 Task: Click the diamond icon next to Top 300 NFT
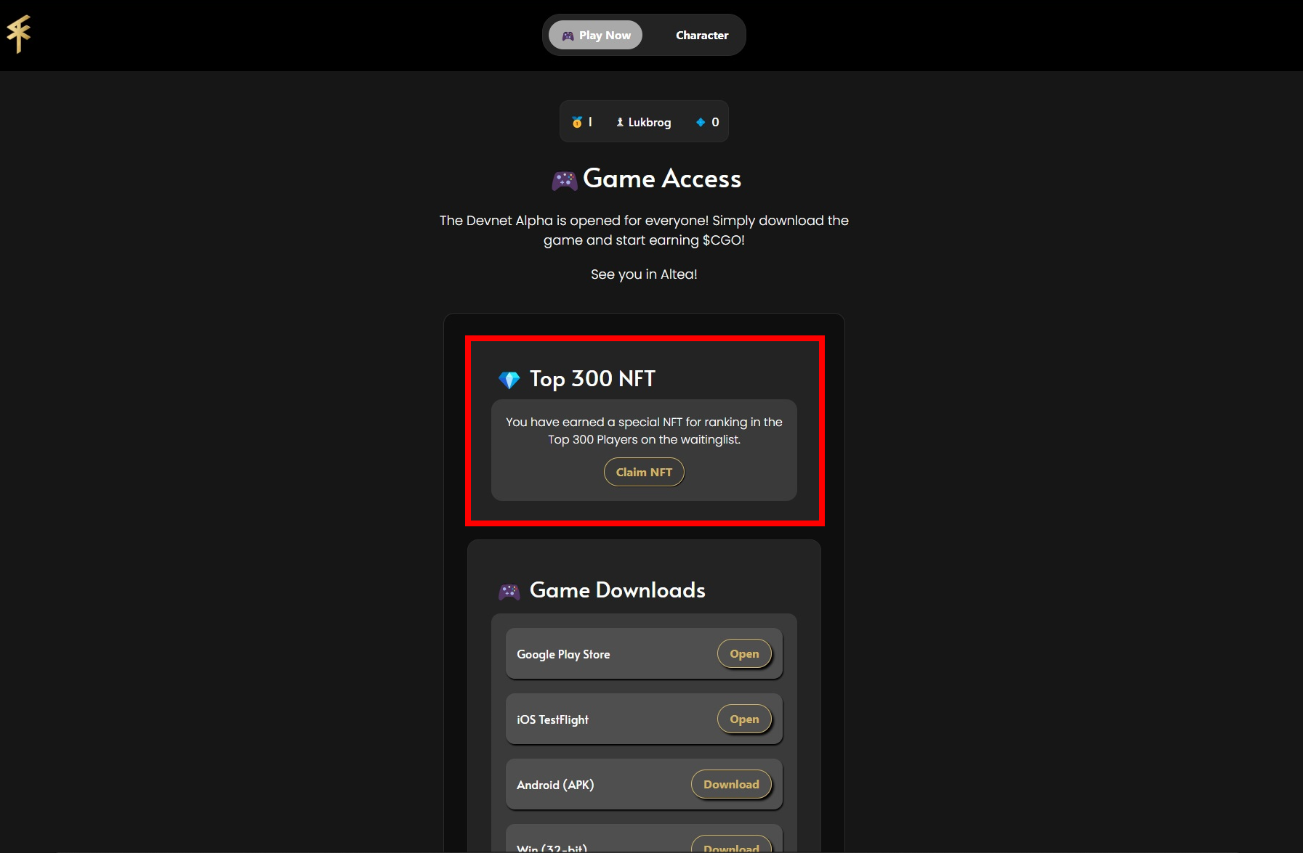(509, 378)
